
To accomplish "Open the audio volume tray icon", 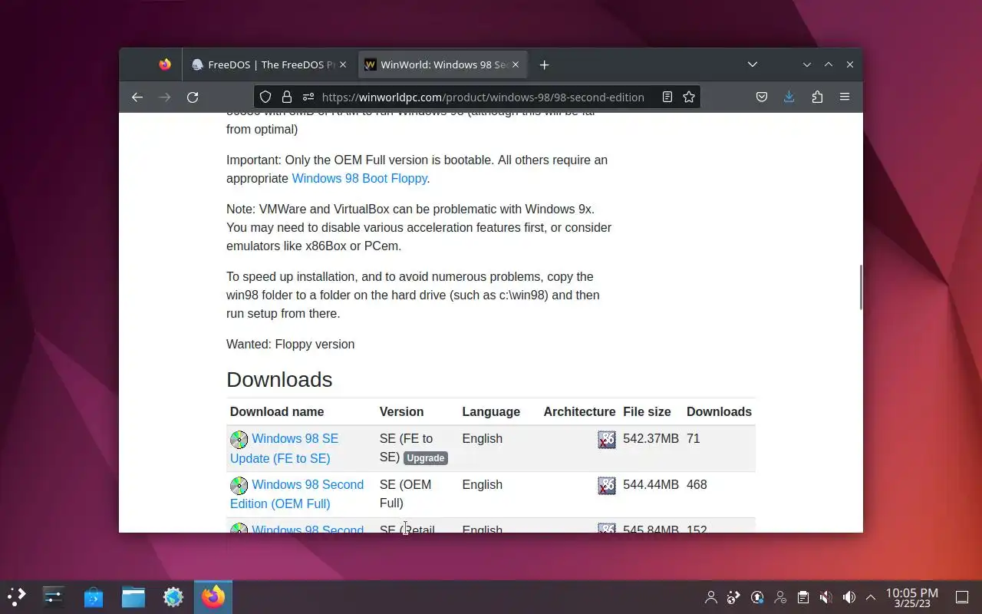I will point(849,596).
